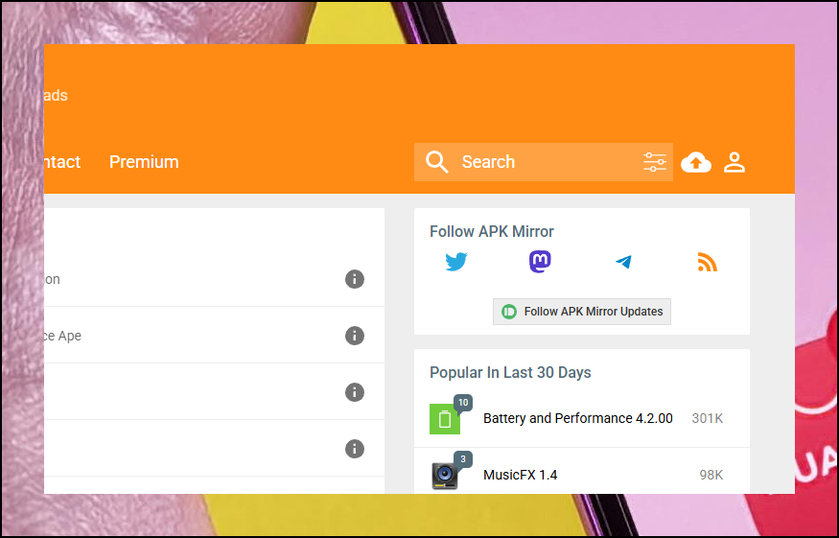Click the 301K download count
The height and width of the screenshot is (538, 839).
coord(708,418)
